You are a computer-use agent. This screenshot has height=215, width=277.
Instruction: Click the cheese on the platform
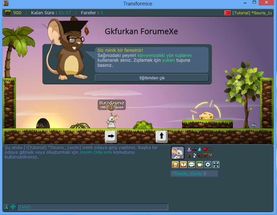pos(206,116)
